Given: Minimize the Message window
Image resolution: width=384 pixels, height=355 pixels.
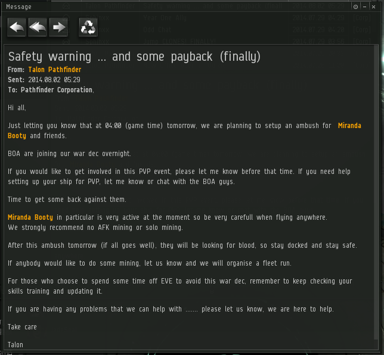Looking at the screenshot, I should (x=364, y=7).
